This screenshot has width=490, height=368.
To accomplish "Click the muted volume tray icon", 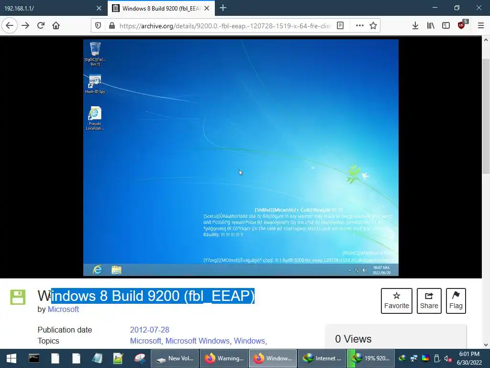I will coord(448,358).
